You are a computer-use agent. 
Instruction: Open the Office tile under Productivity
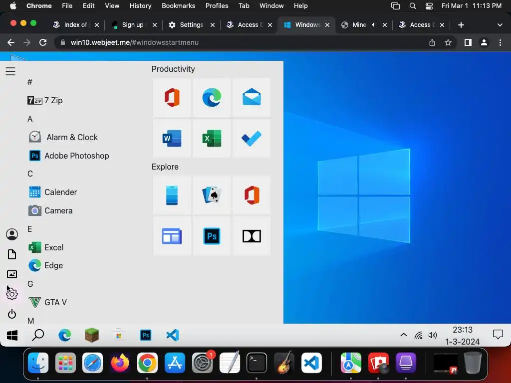point(172,97)
